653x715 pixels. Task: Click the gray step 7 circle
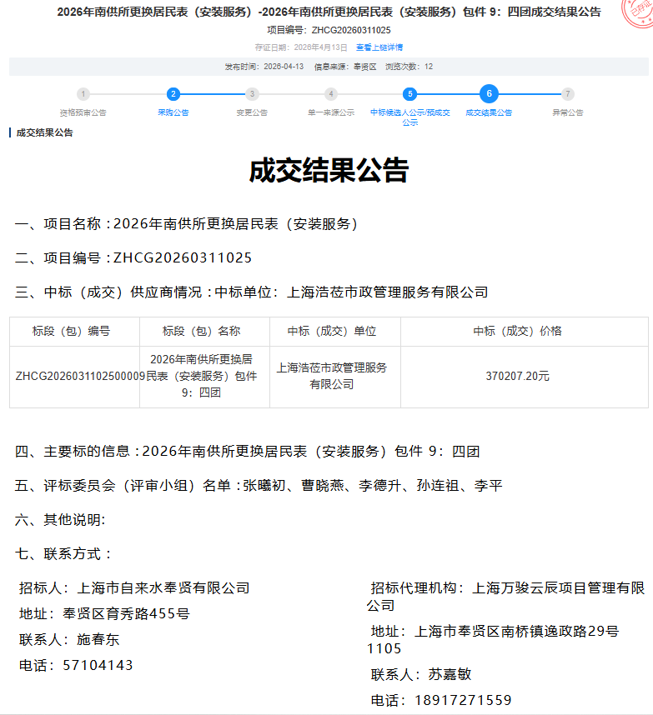pos(568,94)
